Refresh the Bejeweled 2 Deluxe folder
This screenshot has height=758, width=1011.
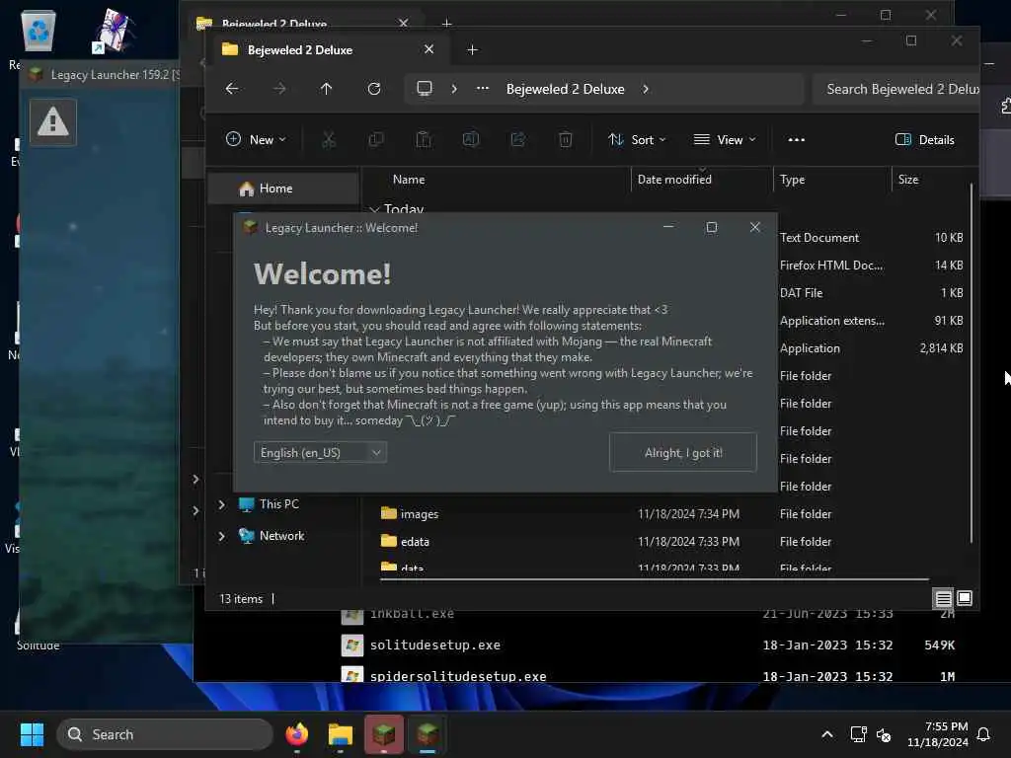(x=374, y=89)
